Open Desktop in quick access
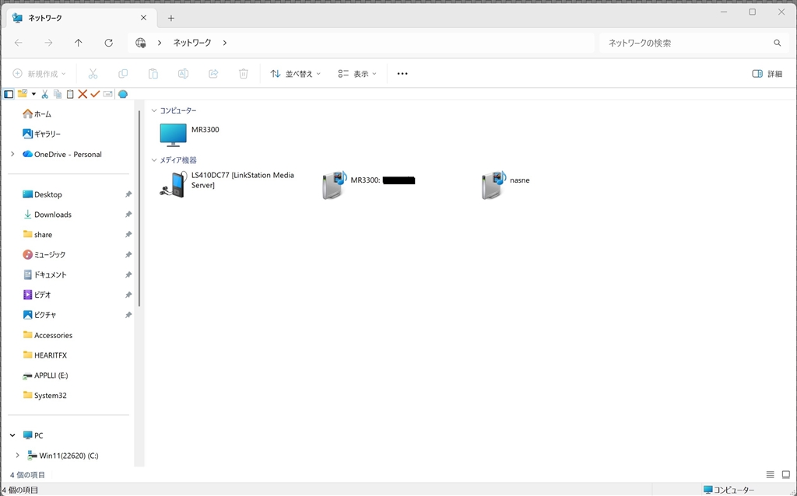This screenshot has height=496, width=797. [x=43, y=194]
